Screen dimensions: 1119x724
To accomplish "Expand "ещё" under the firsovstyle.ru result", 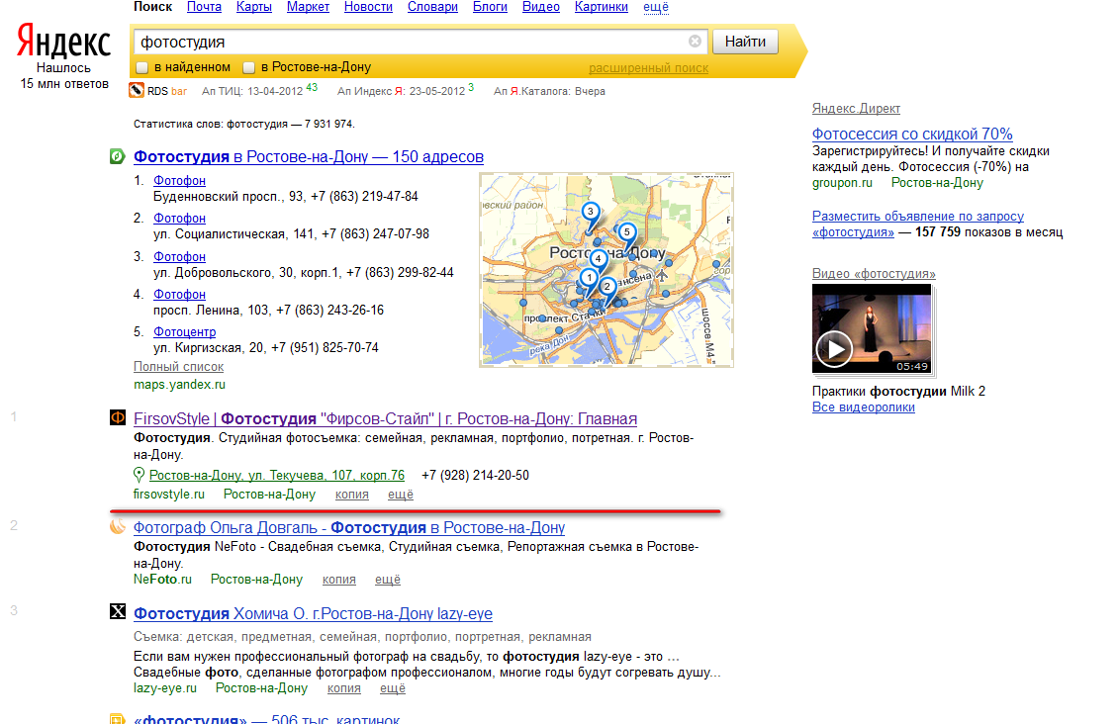I will click(x=401, y=495).
